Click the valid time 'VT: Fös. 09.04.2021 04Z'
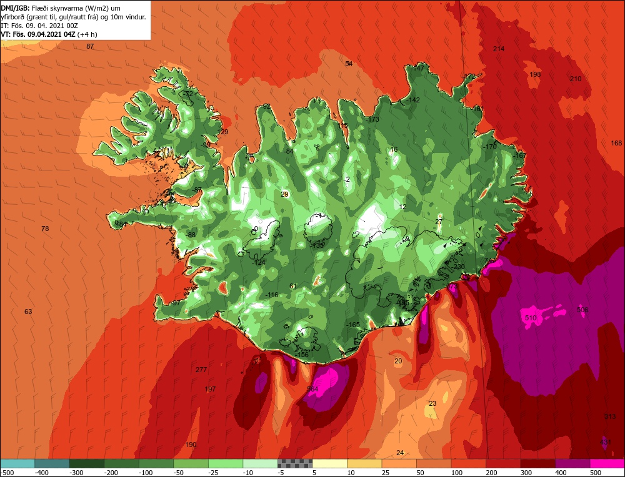Image resolution: width=625 pixels, height=477 pixels. click(x=38, y=34)
